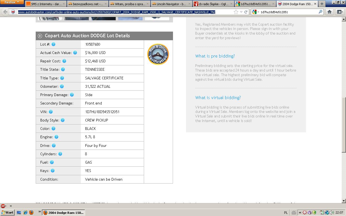Click the Repair Cost help icon
Image resolution: width=346 pixels, height=216 pixels.
coord(64,61)
